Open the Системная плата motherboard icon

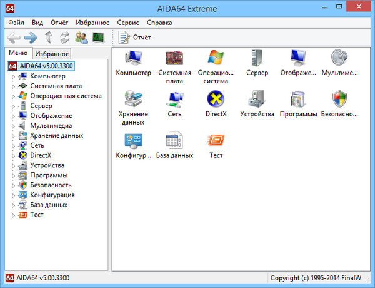click(x=174, y=59)
